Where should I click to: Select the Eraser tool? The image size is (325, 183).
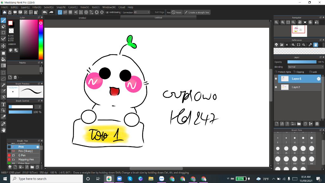pos(3,27)
